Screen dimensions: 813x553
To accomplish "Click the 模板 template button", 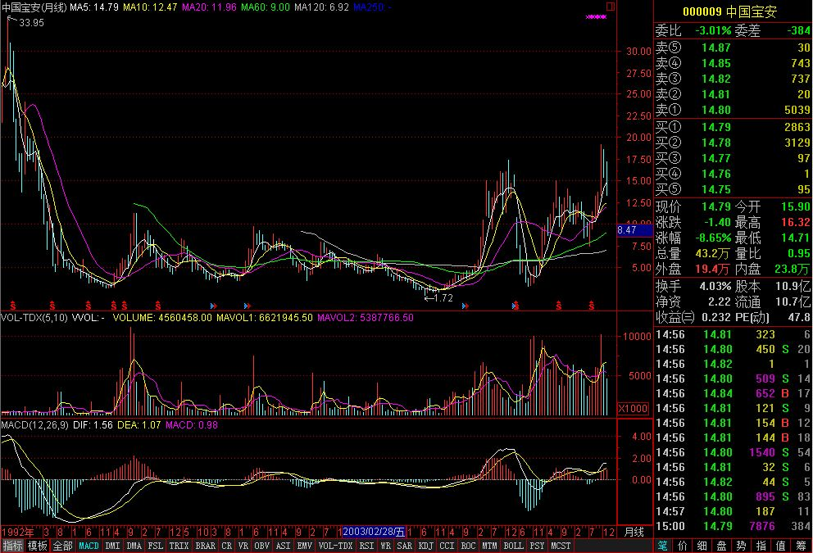I will coord(37,546).
